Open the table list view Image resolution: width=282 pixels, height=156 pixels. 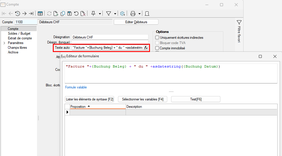pos(40,14)
